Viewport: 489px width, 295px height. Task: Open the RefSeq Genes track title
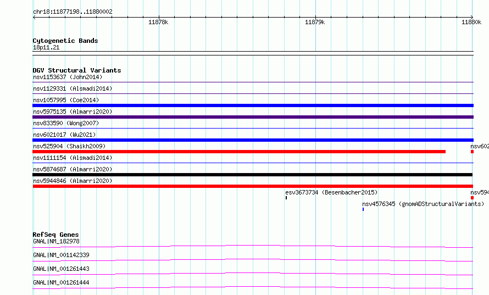(x=55, y=235)
